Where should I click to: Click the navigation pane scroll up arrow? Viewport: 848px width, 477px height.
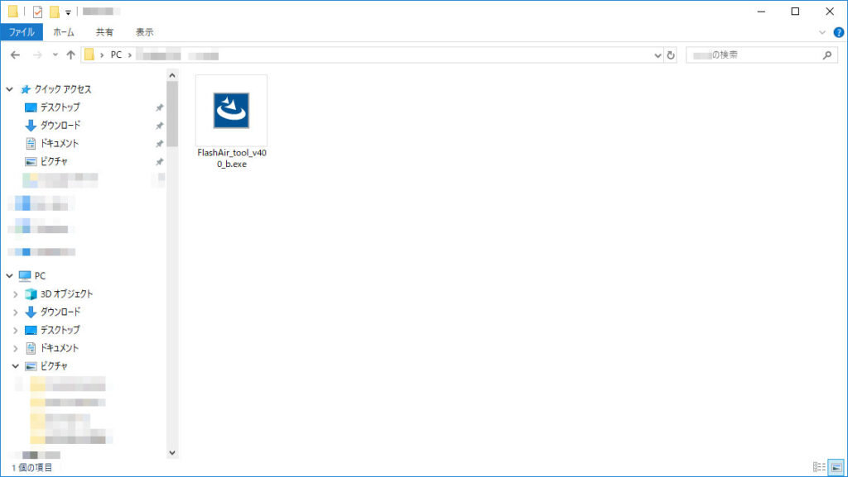(172, 75)
